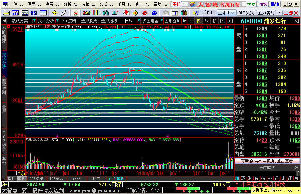Click the 委托 trading button
Screen dimensions: 301x194
coord(176,4)
